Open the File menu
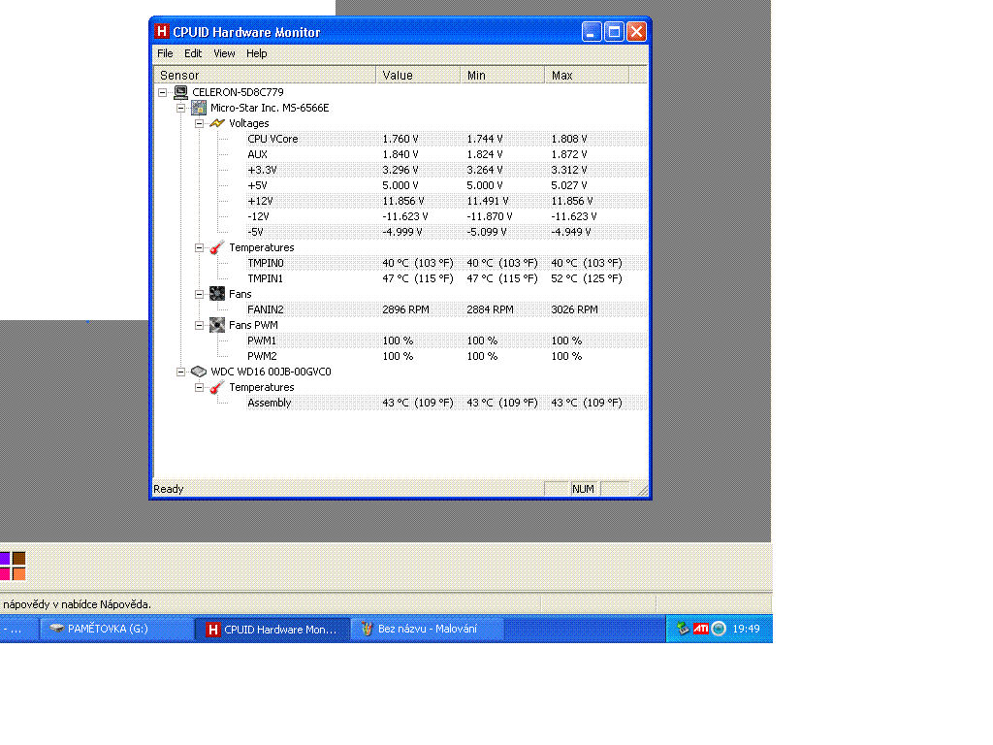The image size is (993, 745). tap(165, 53)
